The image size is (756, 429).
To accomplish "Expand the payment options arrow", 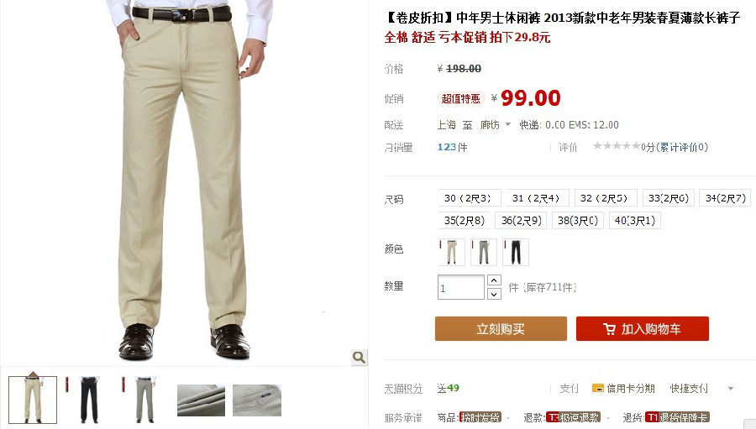I will (731, 389).
